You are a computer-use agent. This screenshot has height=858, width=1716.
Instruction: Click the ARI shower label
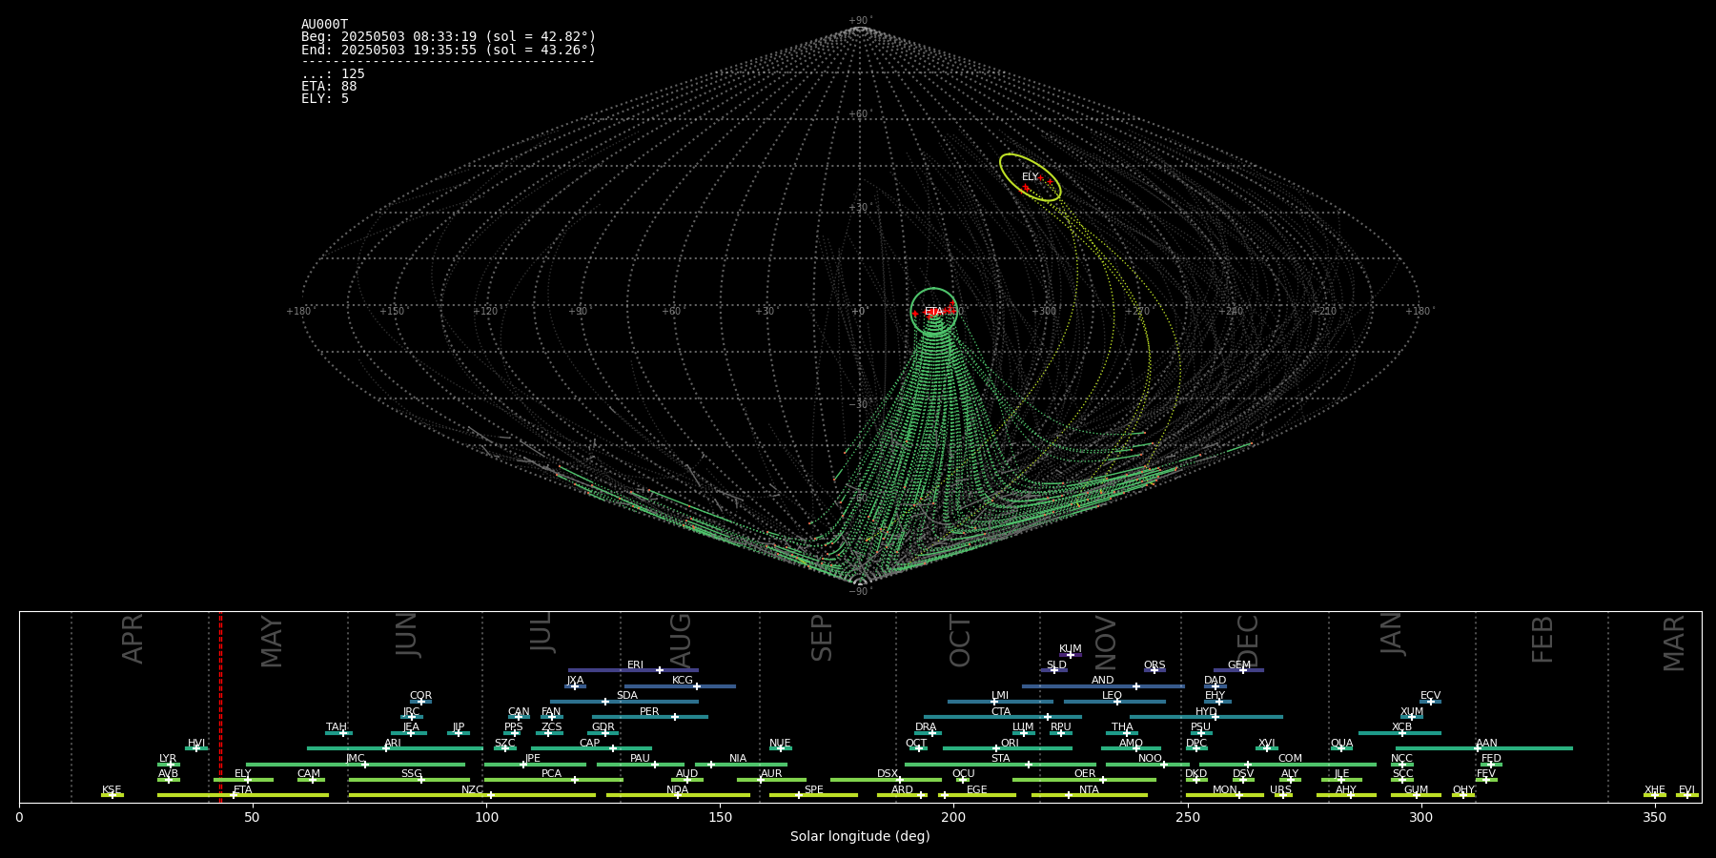(x=393, y=744)
